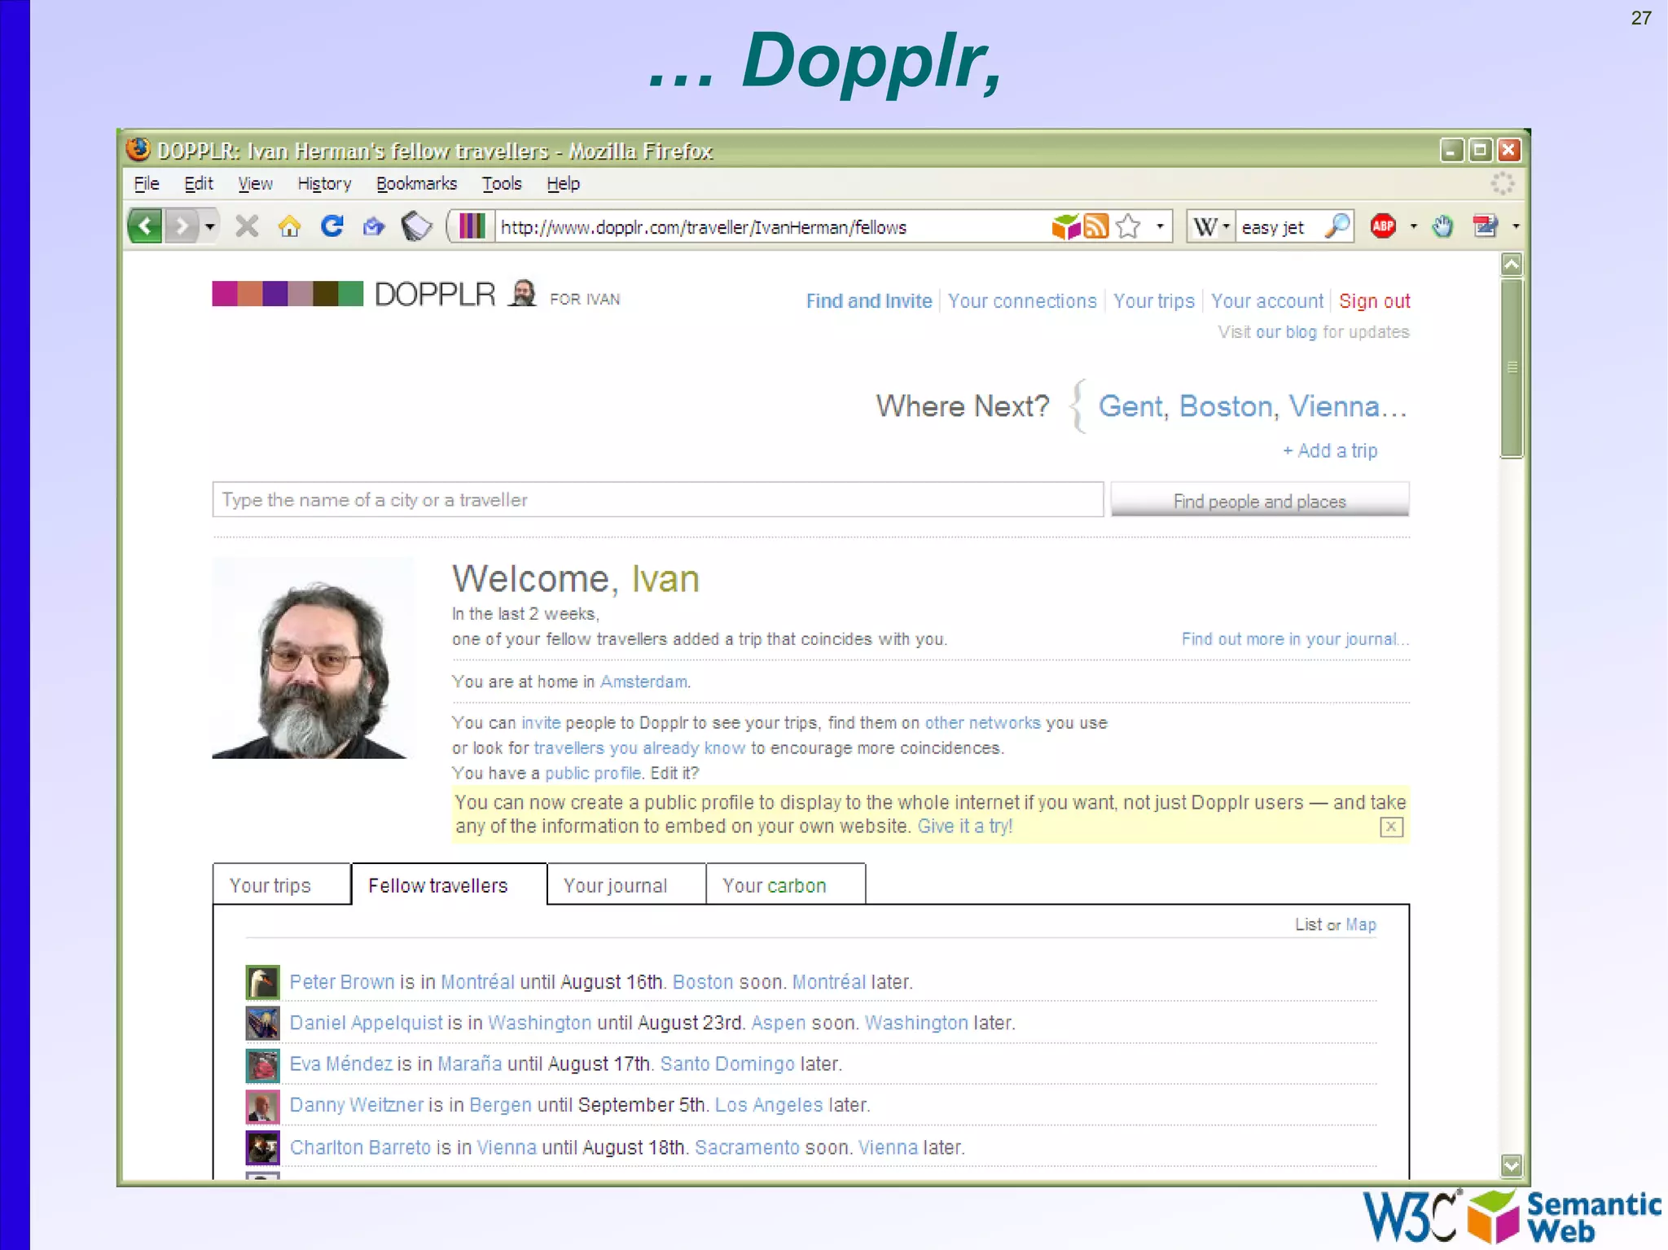Click Ivan's profile photo

pos(312,658)
